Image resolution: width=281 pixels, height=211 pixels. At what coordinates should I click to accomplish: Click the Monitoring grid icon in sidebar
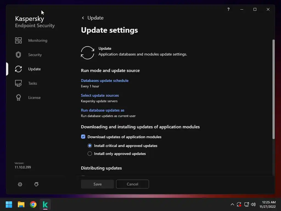tap(18, 40)
